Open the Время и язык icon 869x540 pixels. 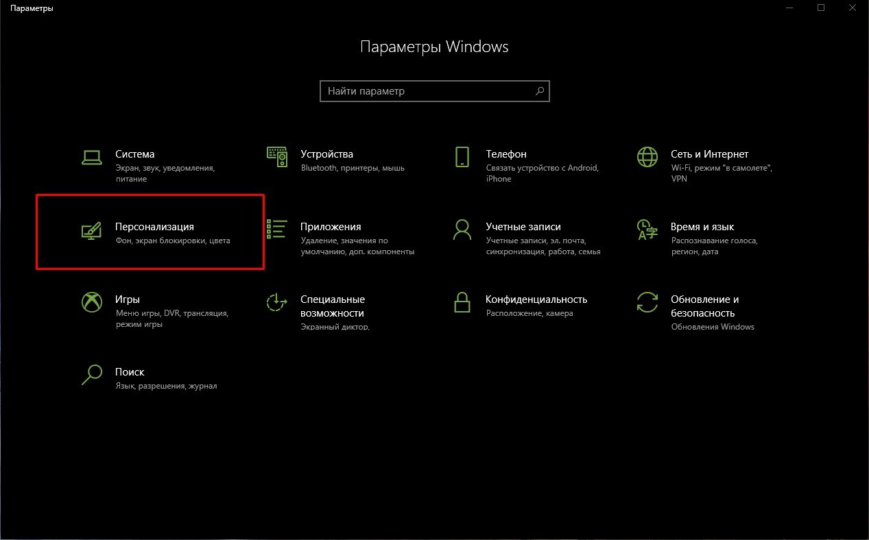point(647,230)
